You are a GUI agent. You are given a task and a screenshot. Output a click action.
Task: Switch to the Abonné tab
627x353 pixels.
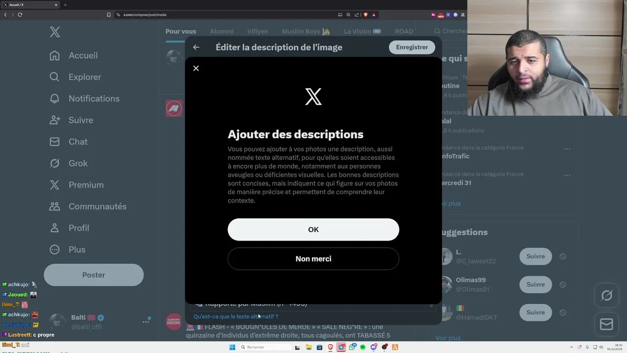coord(221,31)
